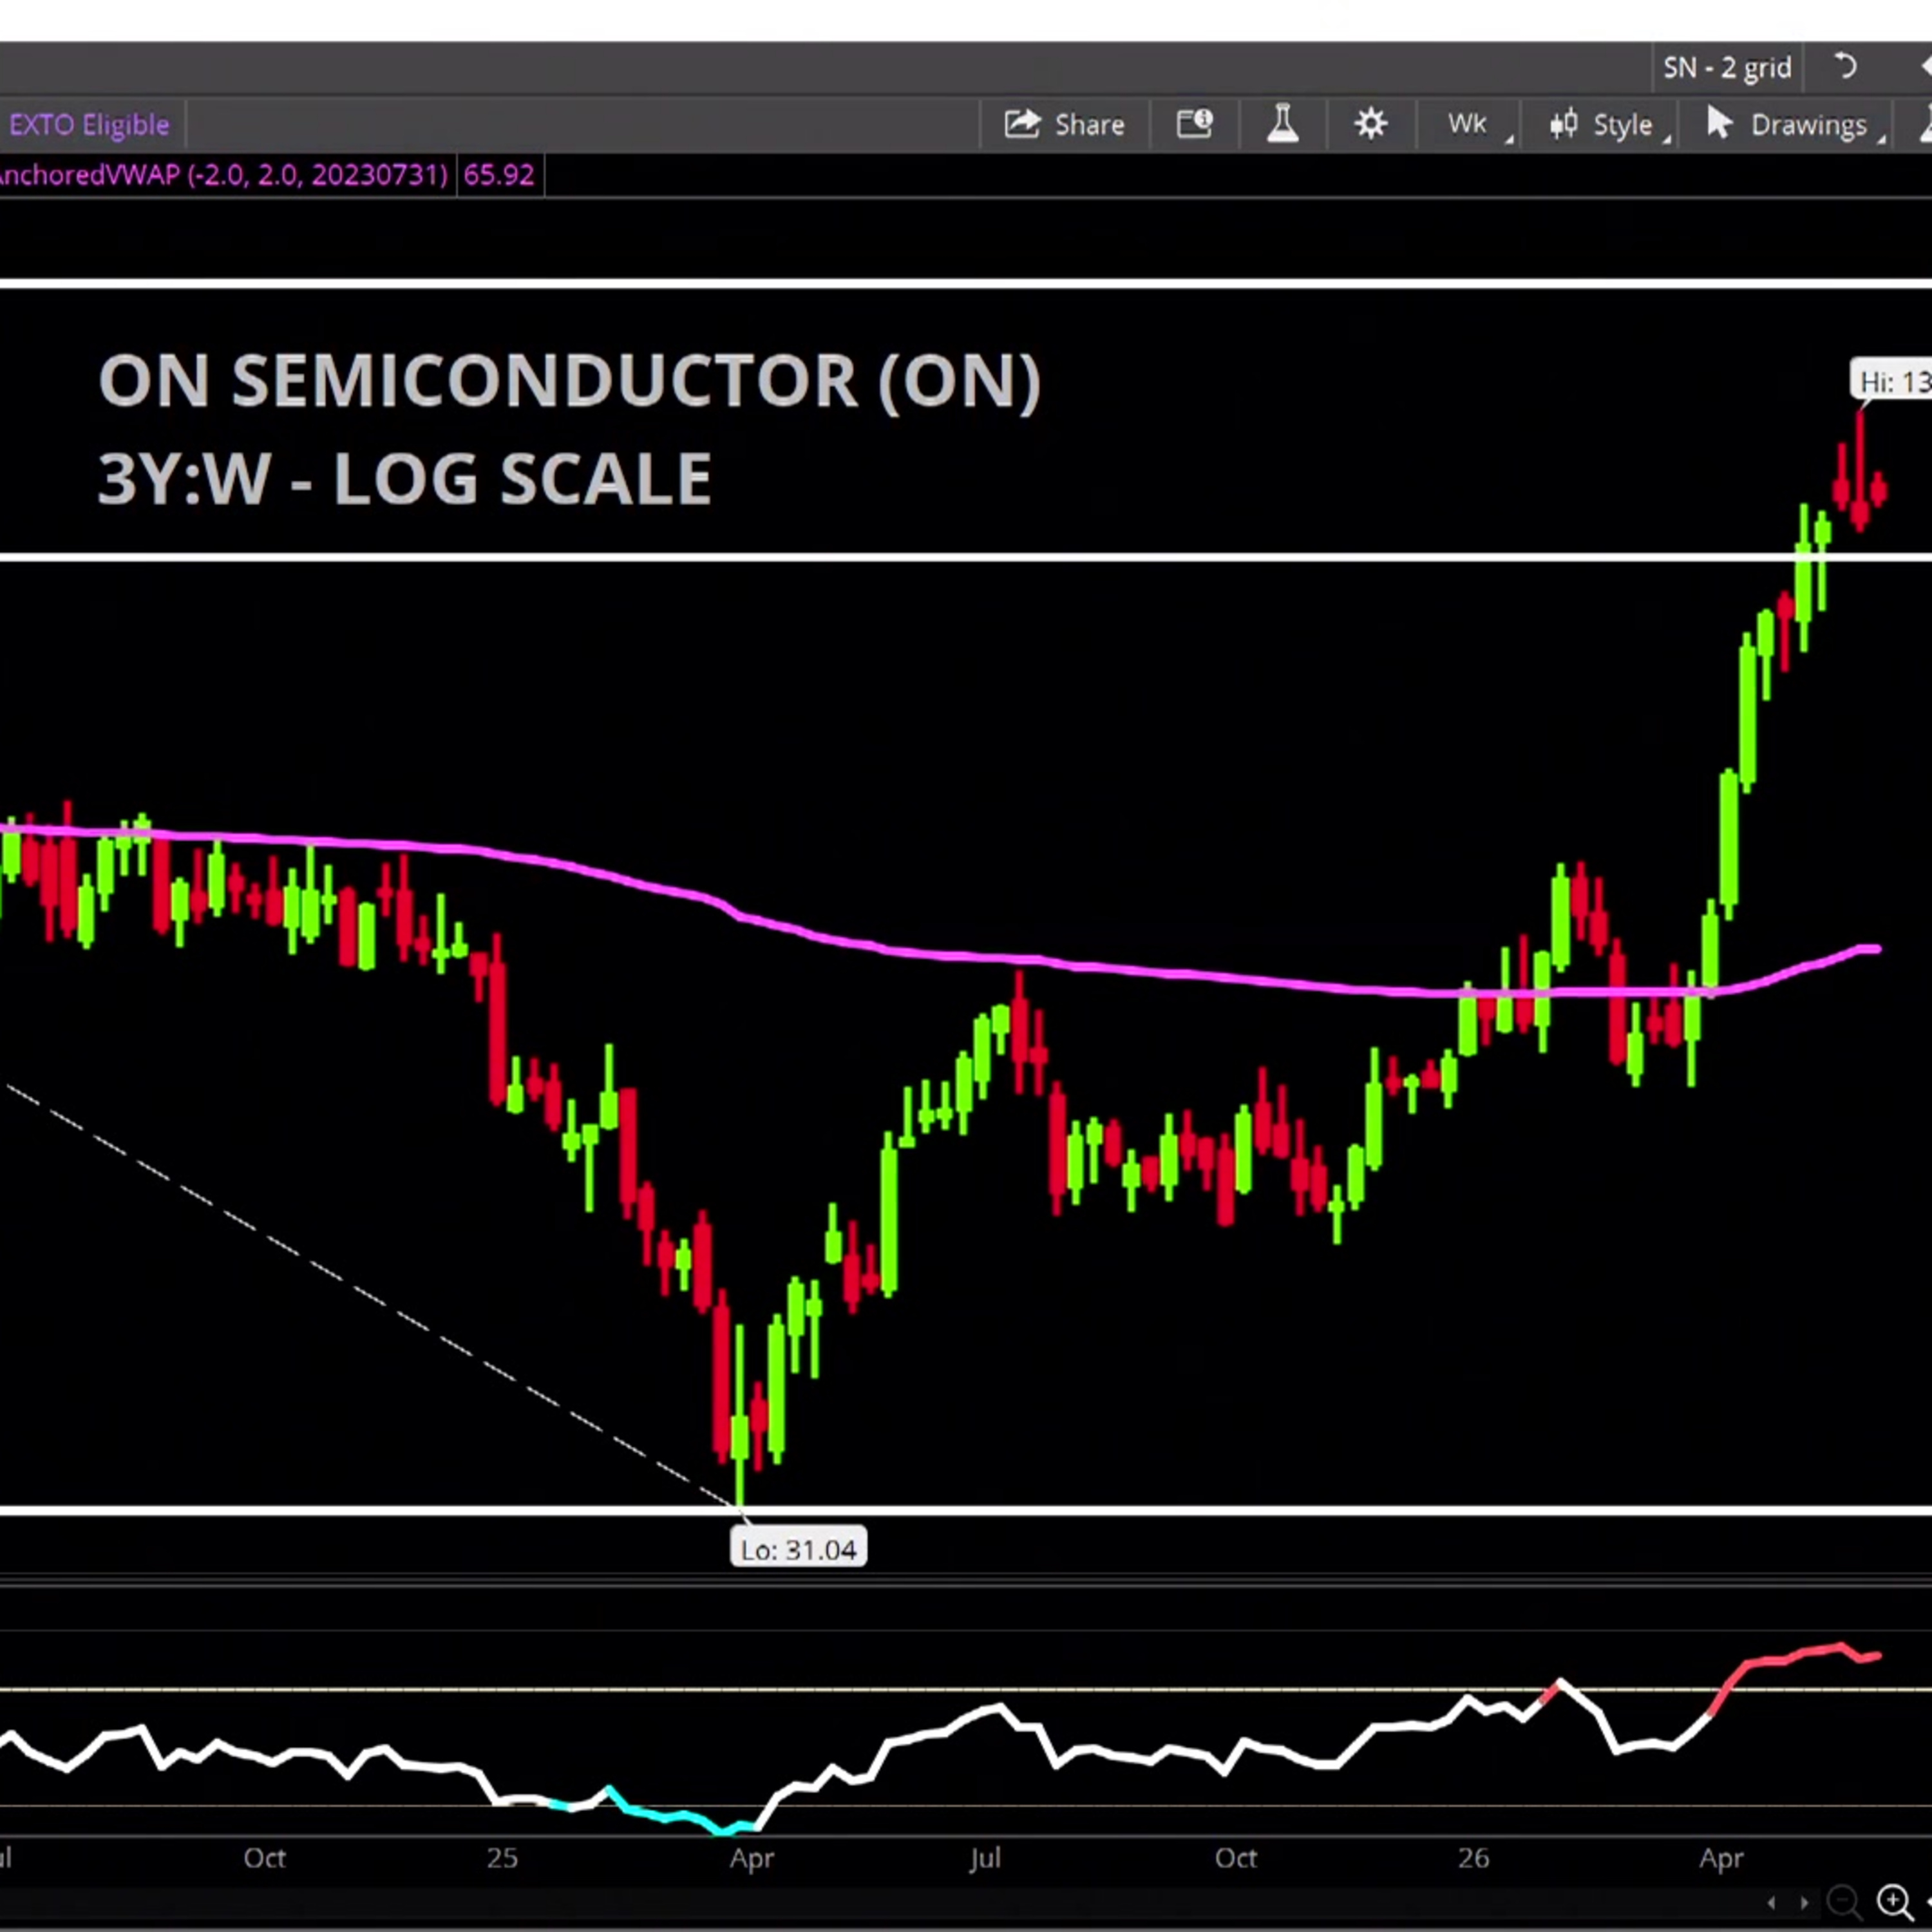Select the SN - 2 grid layout
1932x1932 pixels.
1726,68
